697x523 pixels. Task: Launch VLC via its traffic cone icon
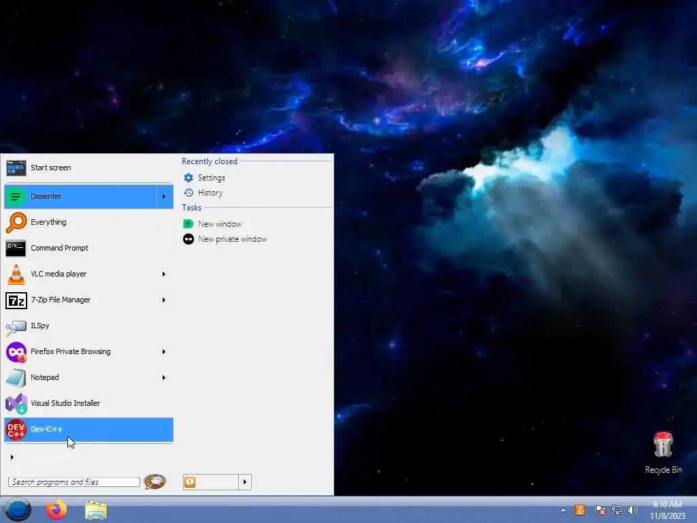[16, 274]
